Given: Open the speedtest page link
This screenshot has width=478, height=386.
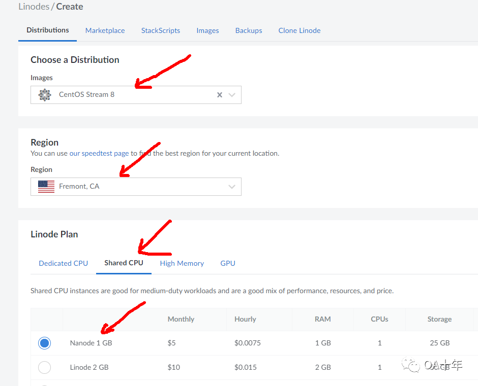Looking at the screenshot, I should tap(99, 153).
